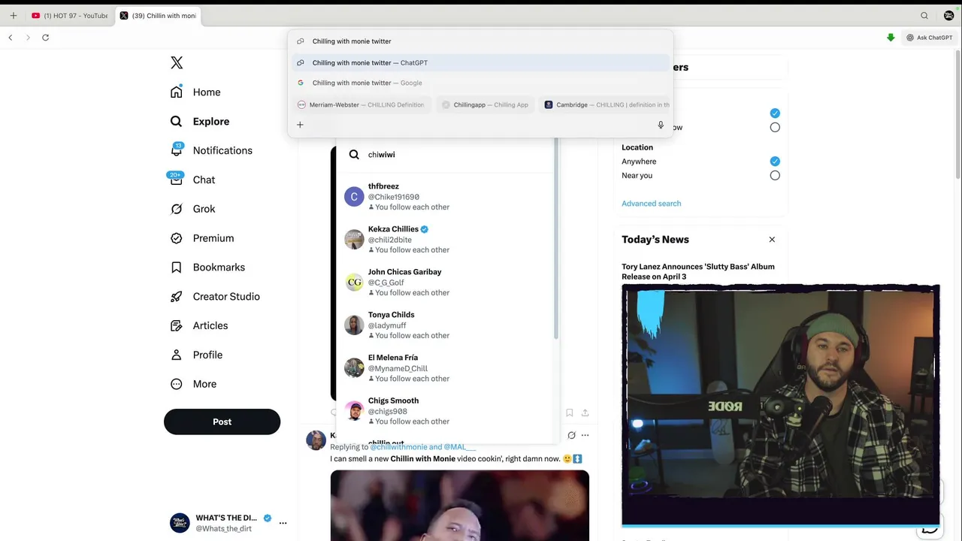Open the Merriam-Webster CHILLING Definition suggestion
Viewport: 962px width, 541px height.
click(361, 105)
